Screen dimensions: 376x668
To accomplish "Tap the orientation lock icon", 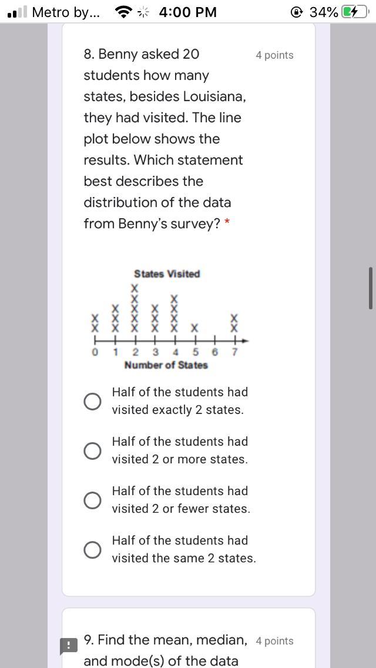I will pyautogui.click(x=296, y=12).
